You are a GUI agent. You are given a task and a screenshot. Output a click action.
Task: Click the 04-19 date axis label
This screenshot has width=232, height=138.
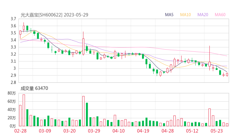click(x=143, y=131)
